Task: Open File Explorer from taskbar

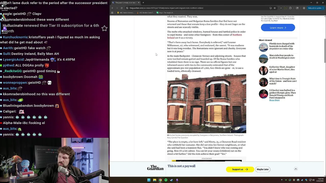Action: [x=154, y=180]
